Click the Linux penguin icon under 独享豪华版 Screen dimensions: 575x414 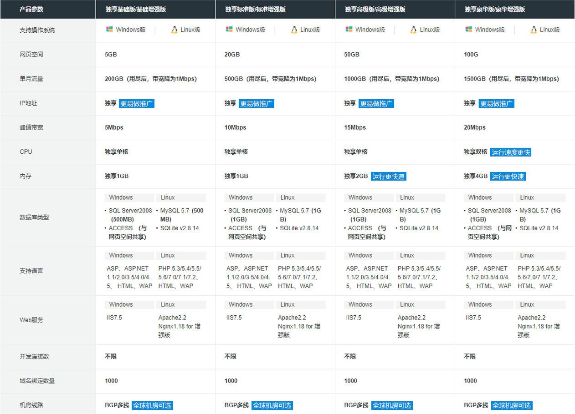click(x=534, y=30)
